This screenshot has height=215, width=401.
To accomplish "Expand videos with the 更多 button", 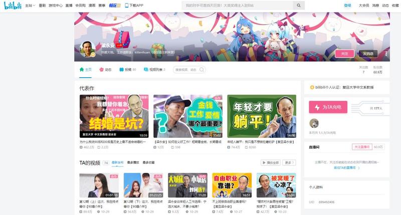I will coord(289,162).
